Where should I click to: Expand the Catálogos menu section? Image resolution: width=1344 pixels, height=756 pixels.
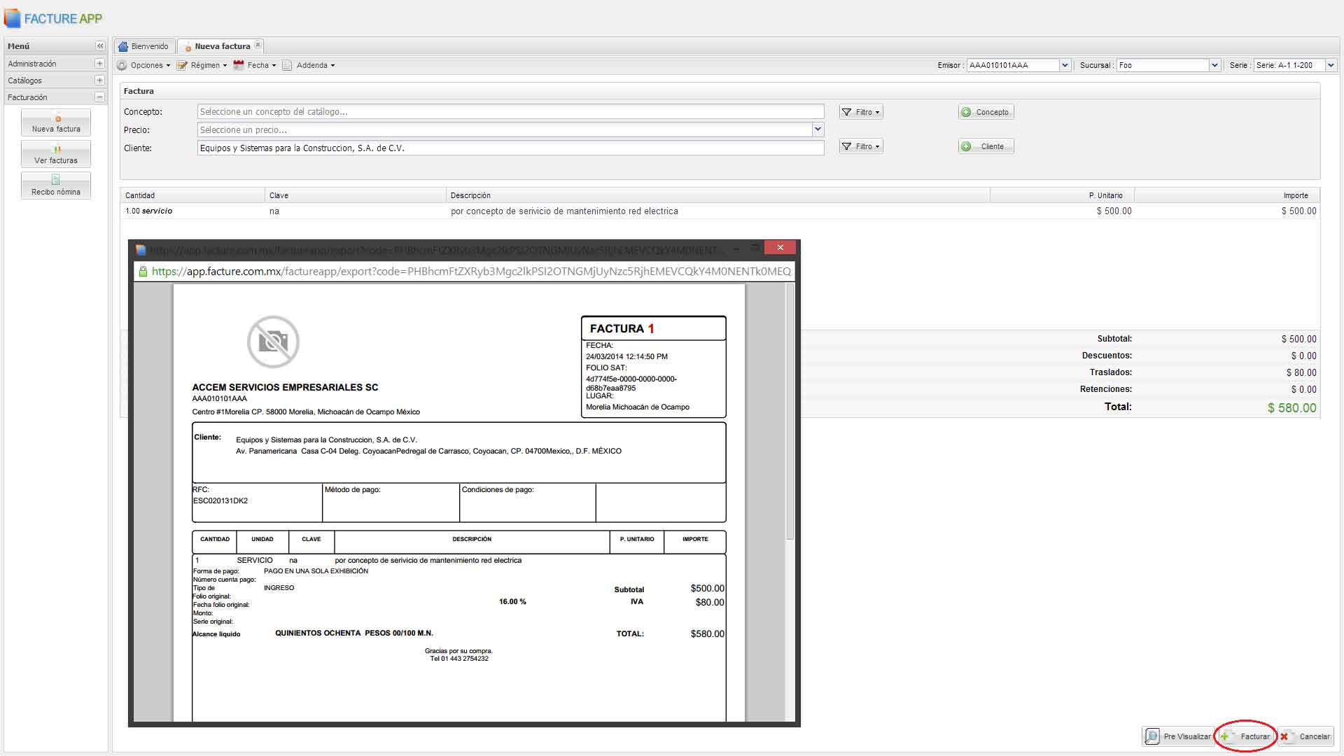pyautogui.click(x=99, y=80)
